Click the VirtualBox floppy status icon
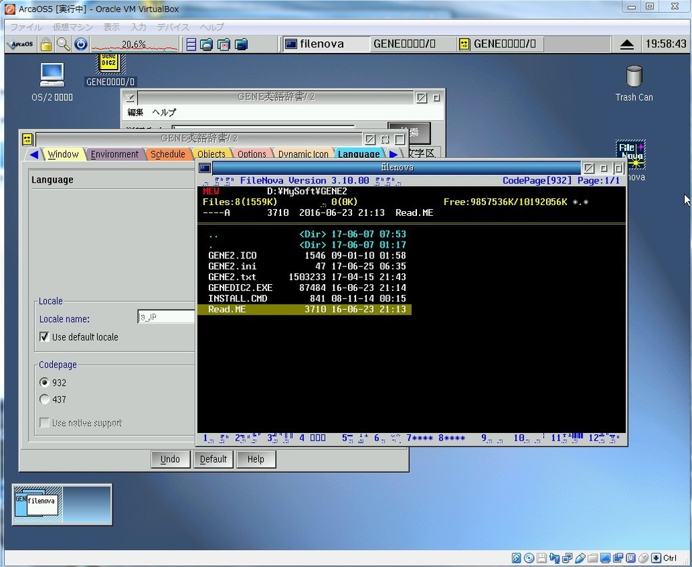The image size is (692, 567). point(541,558)
